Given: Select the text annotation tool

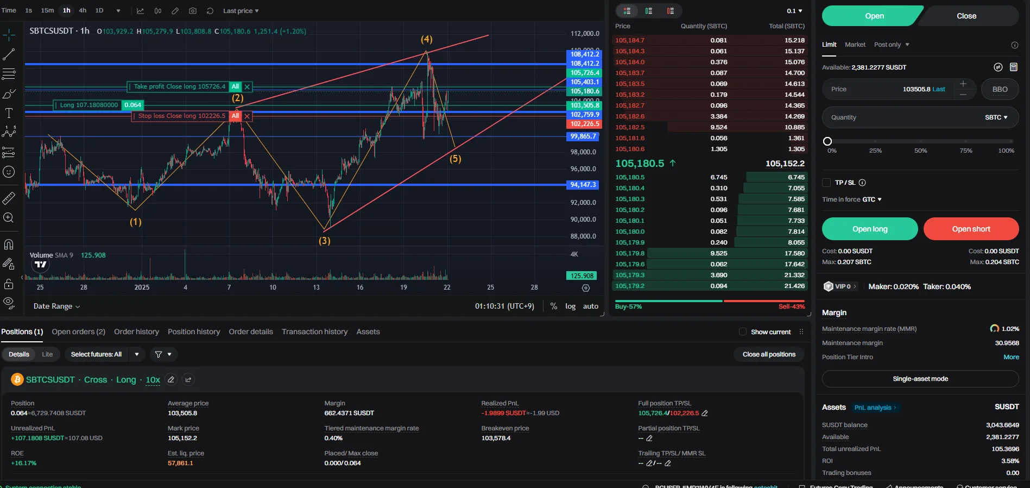Looking at the screenshot, I should [x=9, y=113].
